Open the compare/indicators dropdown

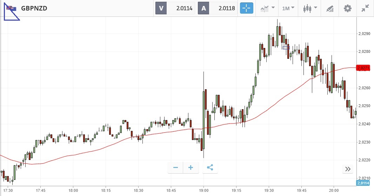(x=267, y=8)
